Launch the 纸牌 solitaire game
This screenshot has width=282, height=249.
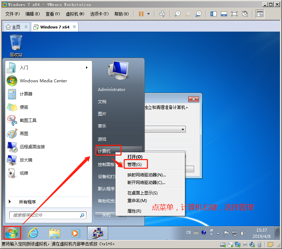tap(49, 173)
